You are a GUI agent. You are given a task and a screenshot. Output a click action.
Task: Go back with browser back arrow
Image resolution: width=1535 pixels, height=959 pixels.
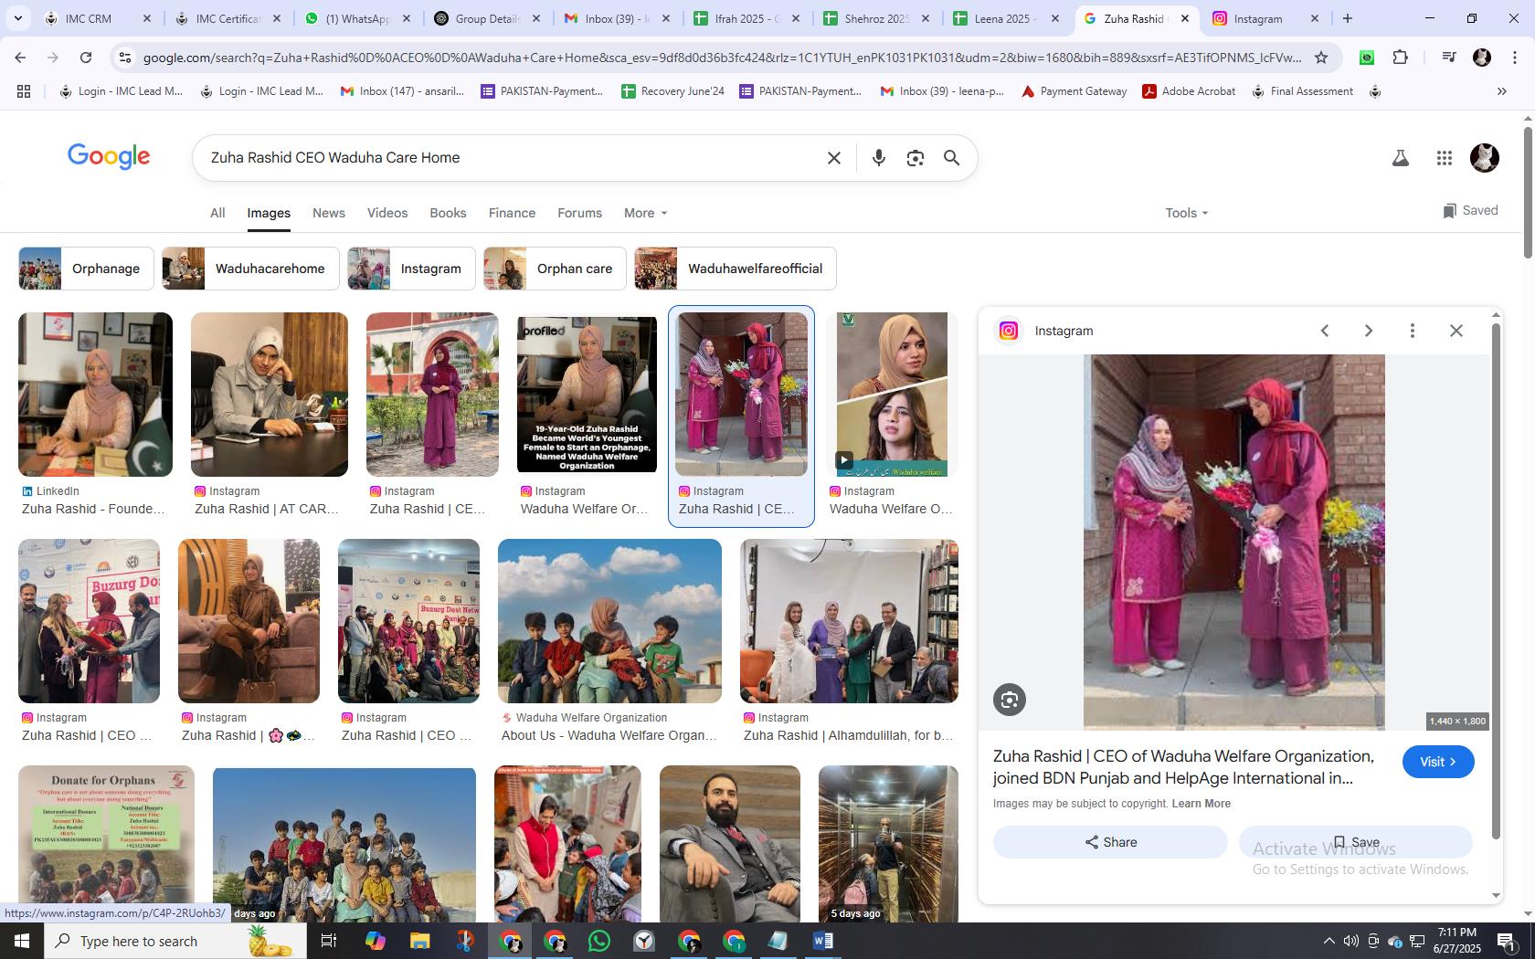point(20,58)
